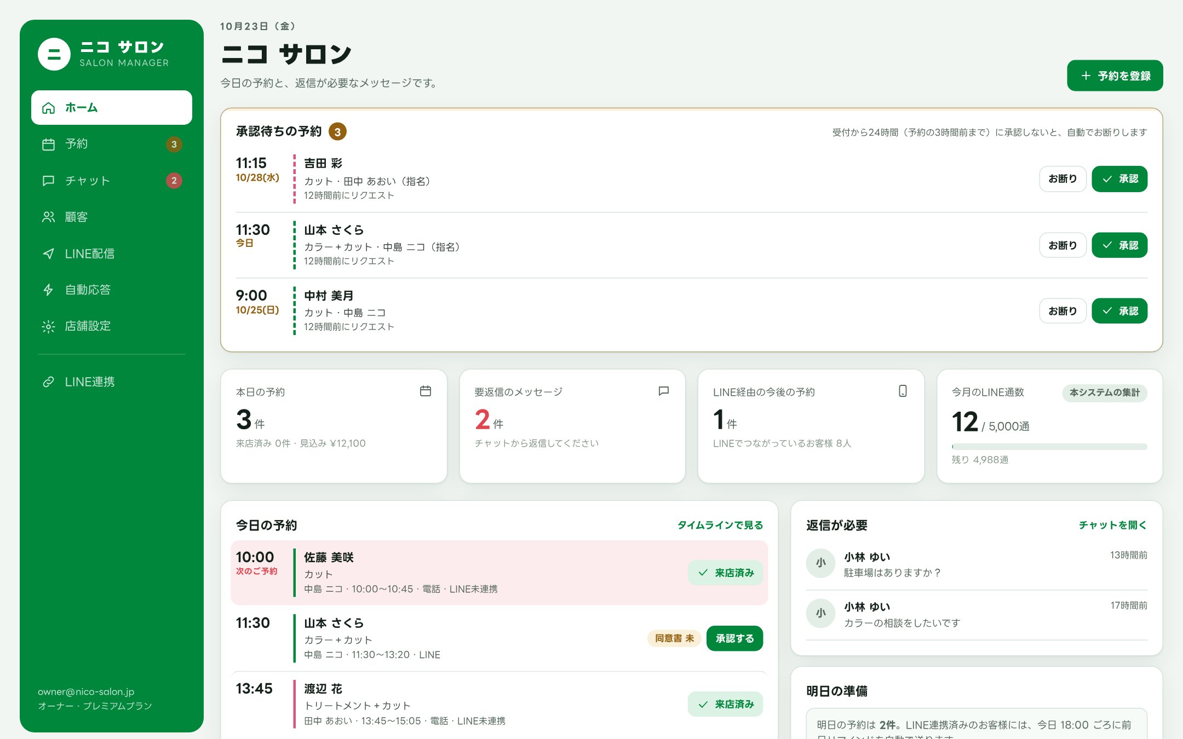Open 小林 ゆい message 駐車場はありますか？
Viewport: 1183px width, 739px height.
pyautogui.click(x=977, y=564)
